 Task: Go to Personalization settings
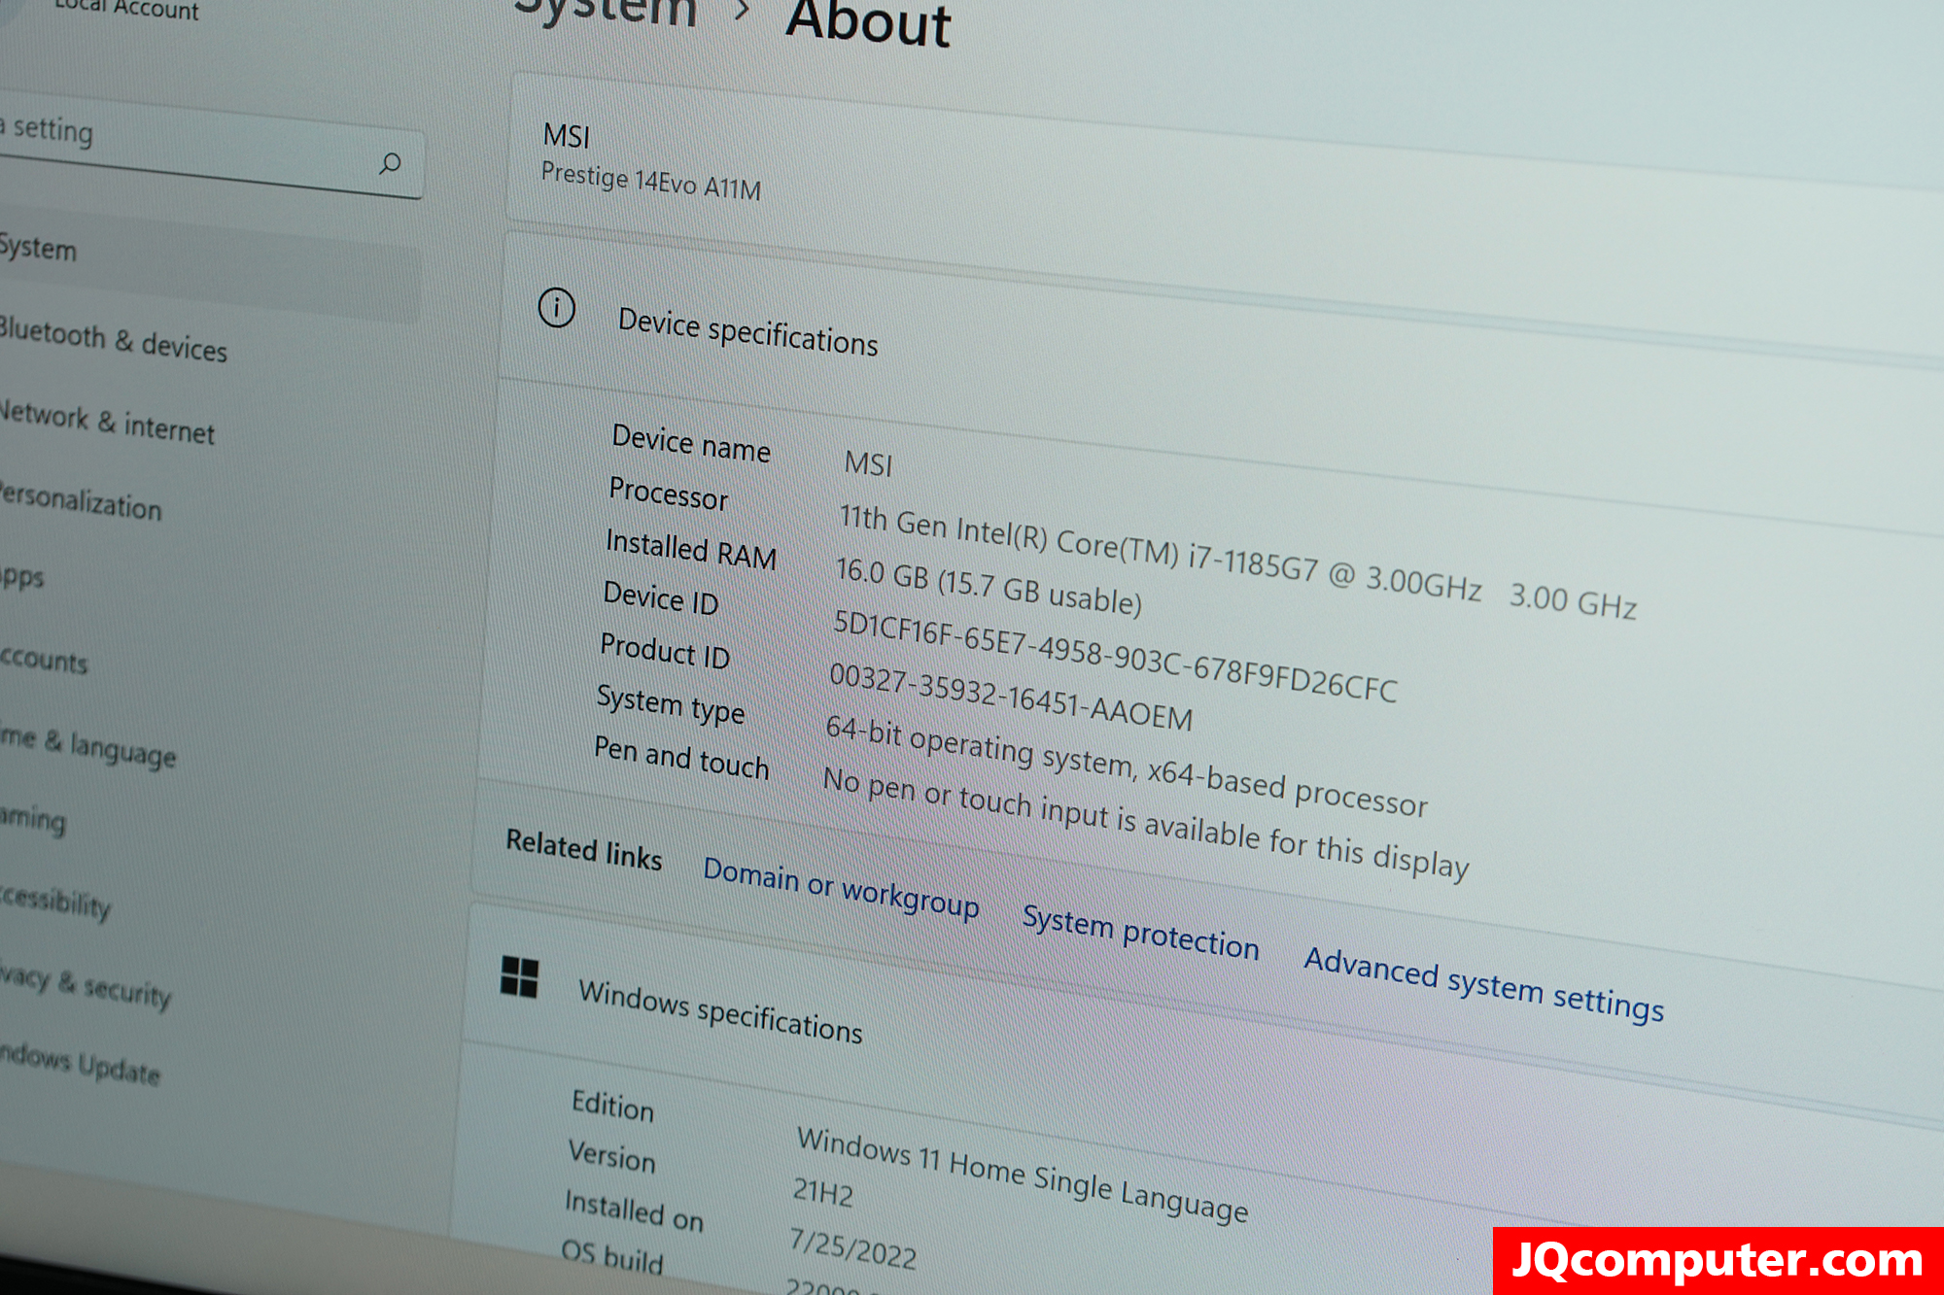click(x=81, y=501)
